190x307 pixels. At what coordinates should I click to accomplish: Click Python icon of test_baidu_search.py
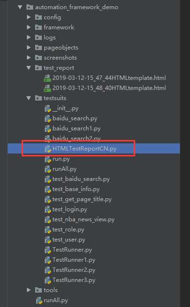[x=48, y=179]
